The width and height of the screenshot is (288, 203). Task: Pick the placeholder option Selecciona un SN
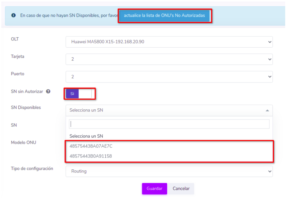[86, 136]
